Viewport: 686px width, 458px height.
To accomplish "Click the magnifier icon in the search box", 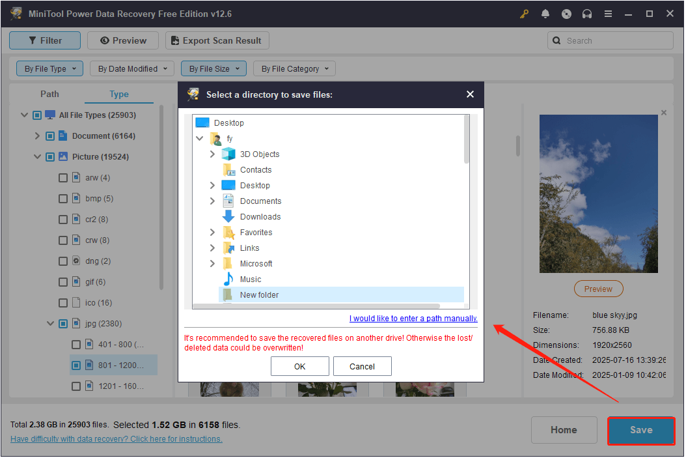I will (556, 40).
